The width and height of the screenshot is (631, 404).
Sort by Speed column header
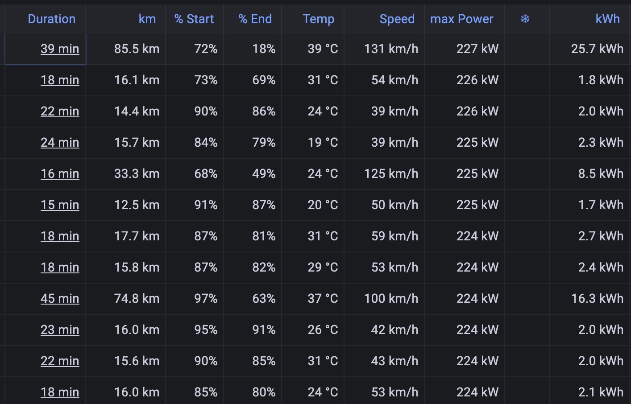tap(397, 19)
